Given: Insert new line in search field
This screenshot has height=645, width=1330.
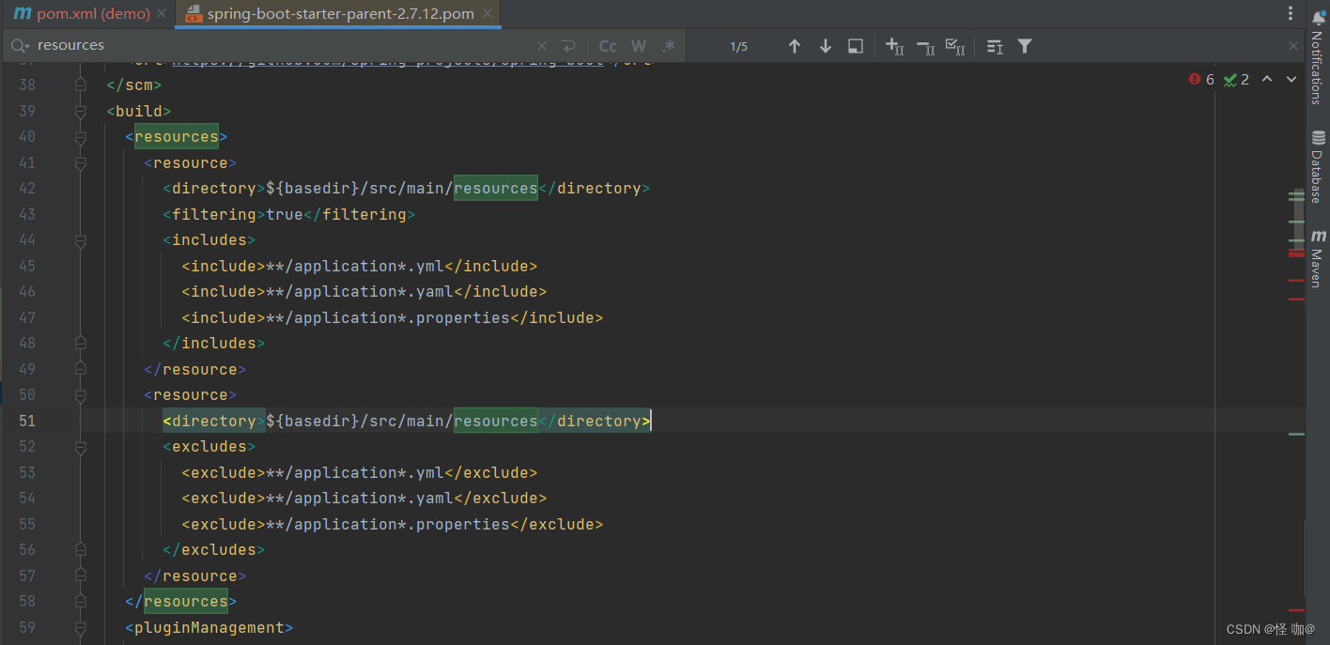Looking at the screenshot, I should 568,46.
